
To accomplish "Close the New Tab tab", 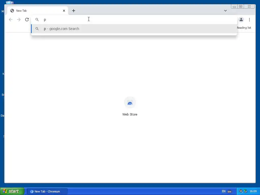I will click(x=64, y=11).
